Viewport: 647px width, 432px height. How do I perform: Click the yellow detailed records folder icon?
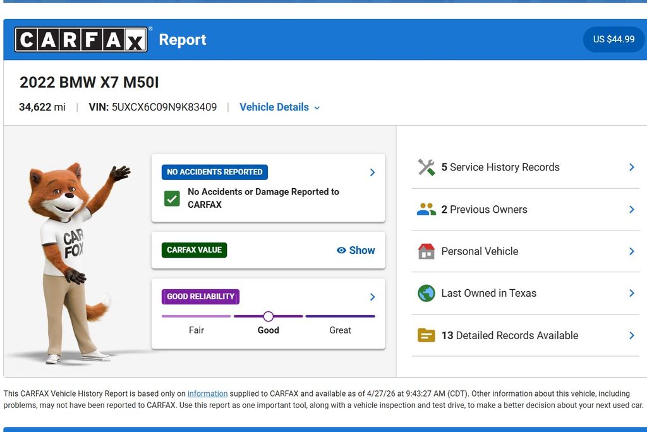click(426, 335)
